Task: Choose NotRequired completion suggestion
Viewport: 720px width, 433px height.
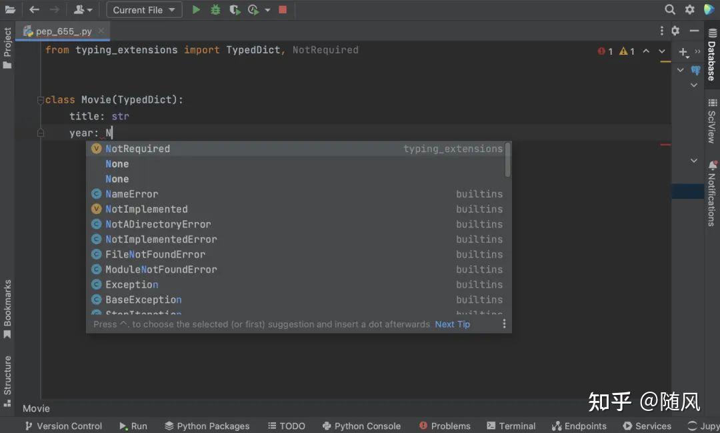Action: tap(297, 149)
